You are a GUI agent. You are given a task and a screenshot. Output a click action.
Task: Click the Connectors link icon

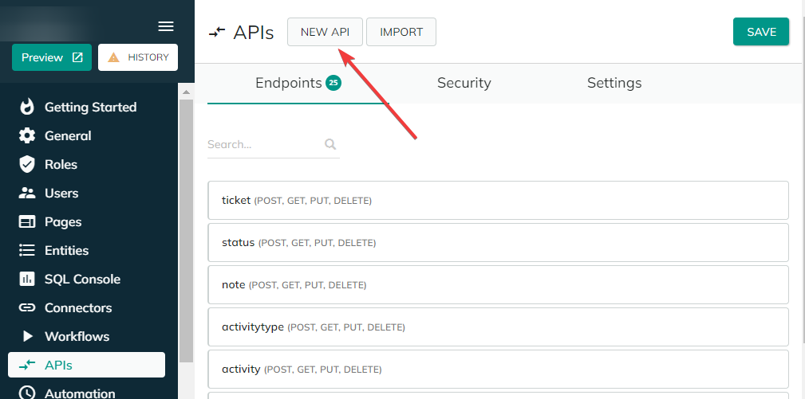pyautogui.click(x=26, y=308)
